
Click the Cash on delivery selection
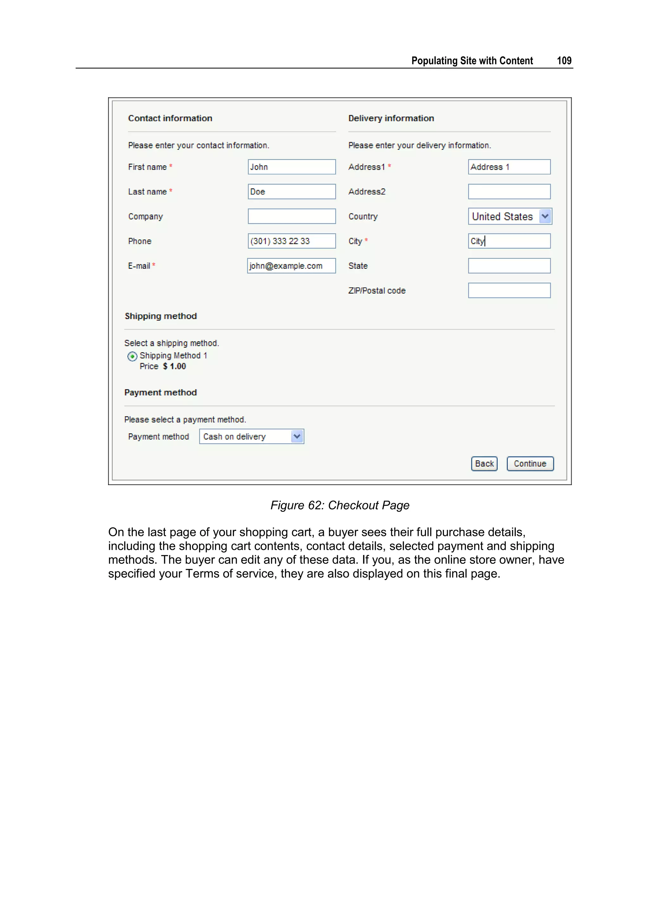pos(245,436)
